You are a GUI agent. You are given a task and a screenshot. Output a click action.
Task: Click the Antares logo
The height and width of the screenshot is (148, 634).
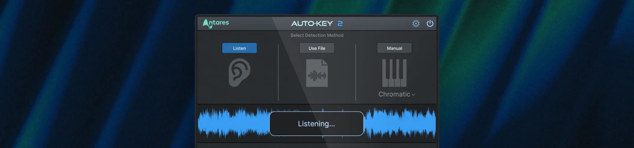pos(216,24)
